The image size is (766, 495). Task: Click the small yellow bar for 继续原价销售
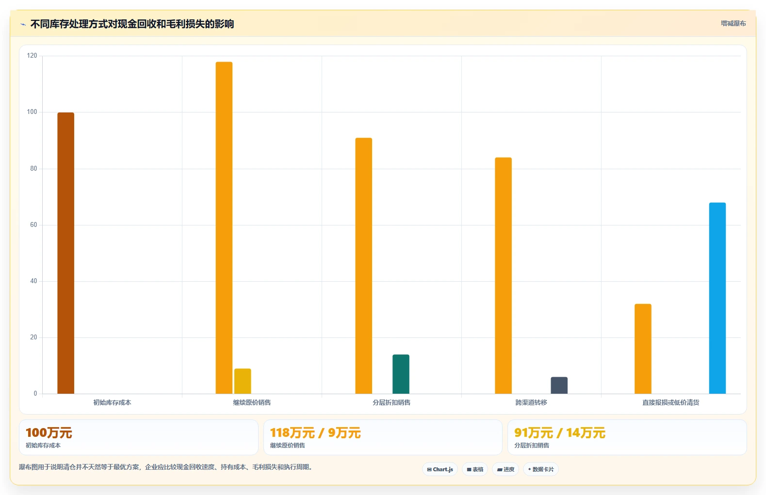coord(243,381)
